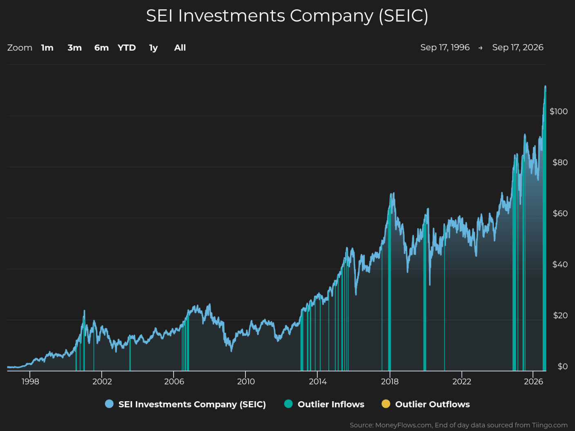Click the Sep 17, 2026 end date
The image size is (575, 431).
point(518,47)
